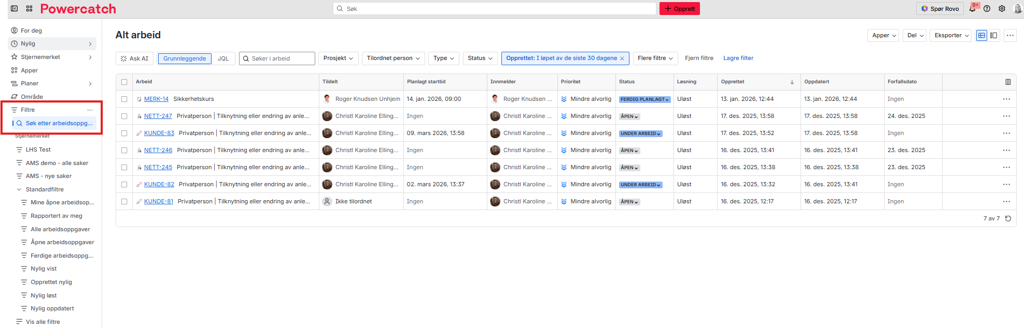Select the checkbox for the KUNDE-83 row
The image size is (1024, 328).
click(x=124, y=133)
